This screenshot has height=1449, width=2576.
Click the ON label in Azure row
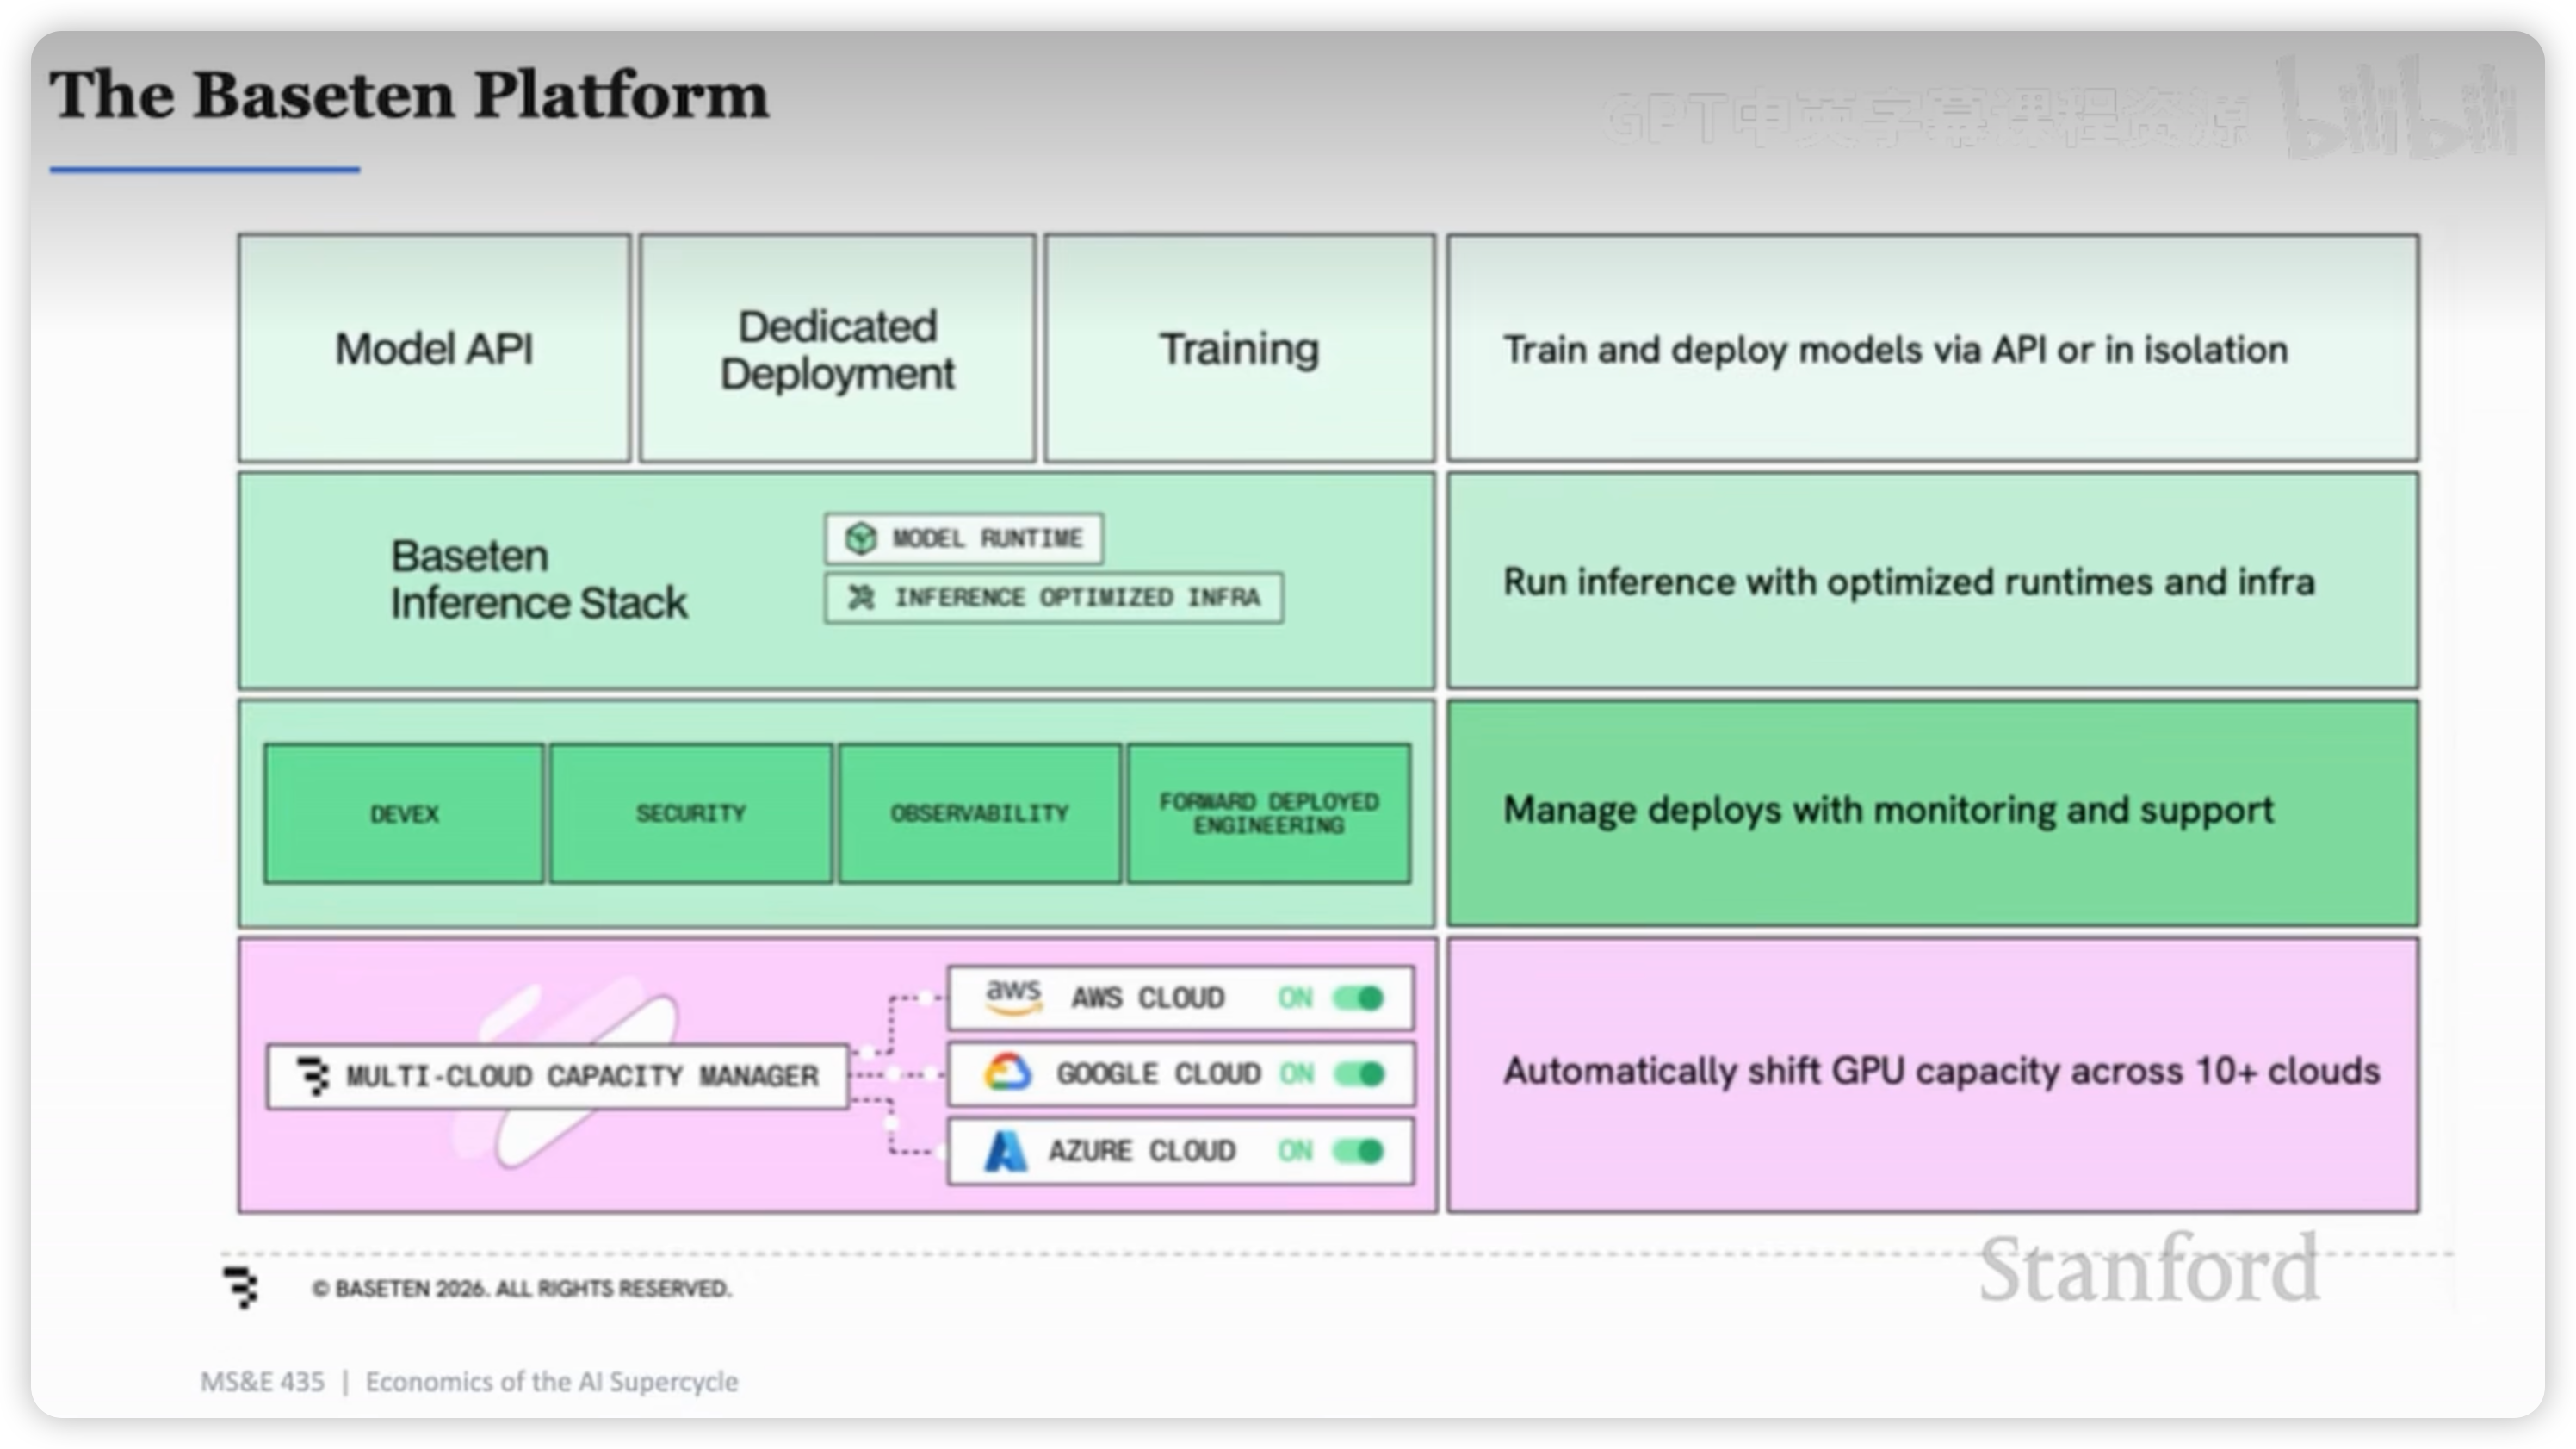[x=1295, y=1151]
